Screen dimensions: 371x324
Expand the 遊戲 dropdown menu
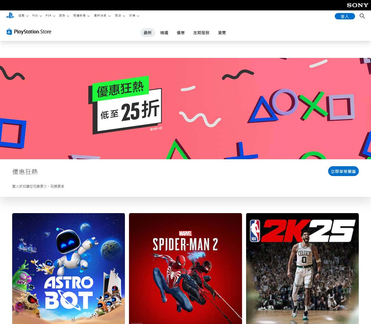[x=23, y=16]
